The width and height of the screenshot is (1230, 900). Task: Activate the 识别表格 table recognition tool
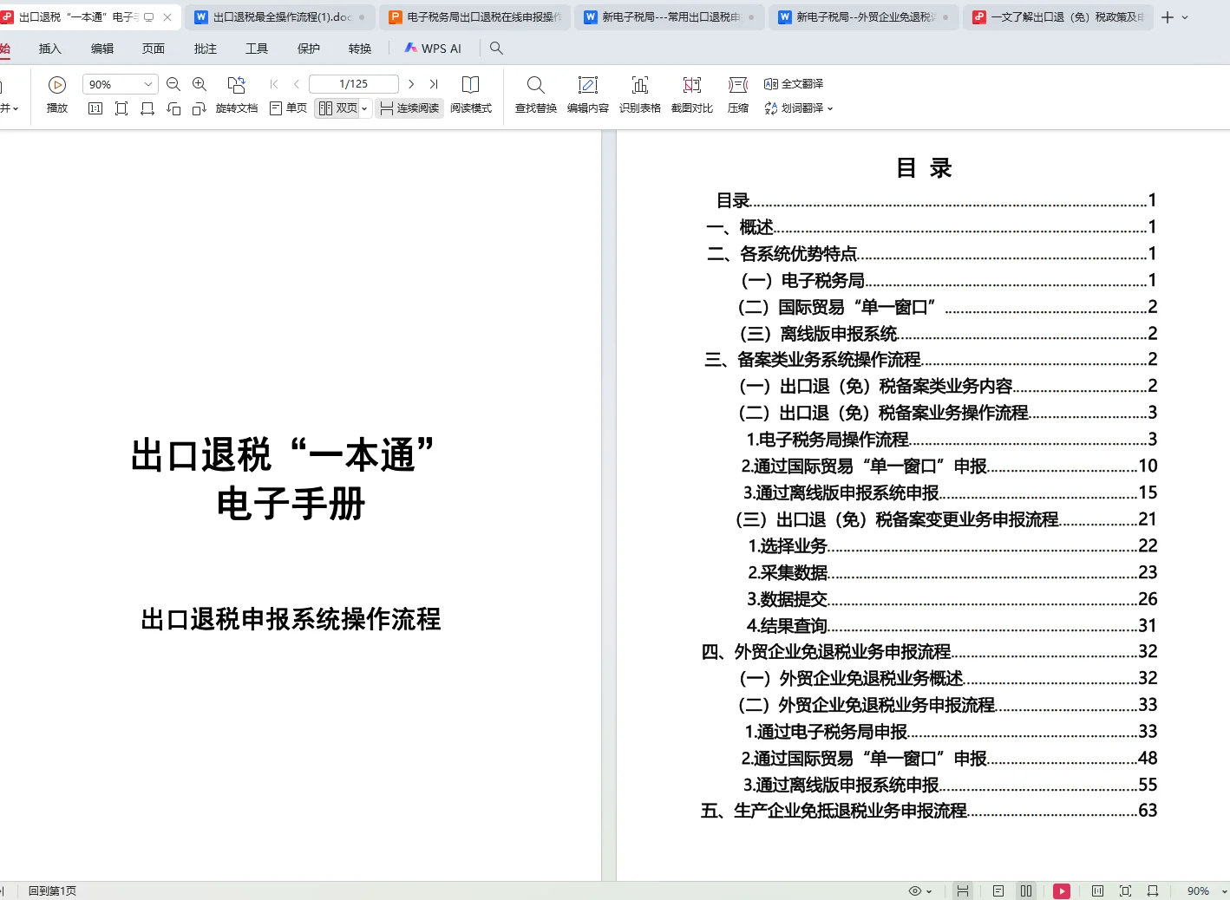point(640,94)
